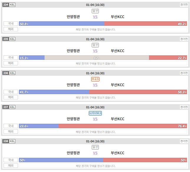
Task: Open the VS link in game 236
Action: (95, 85)
